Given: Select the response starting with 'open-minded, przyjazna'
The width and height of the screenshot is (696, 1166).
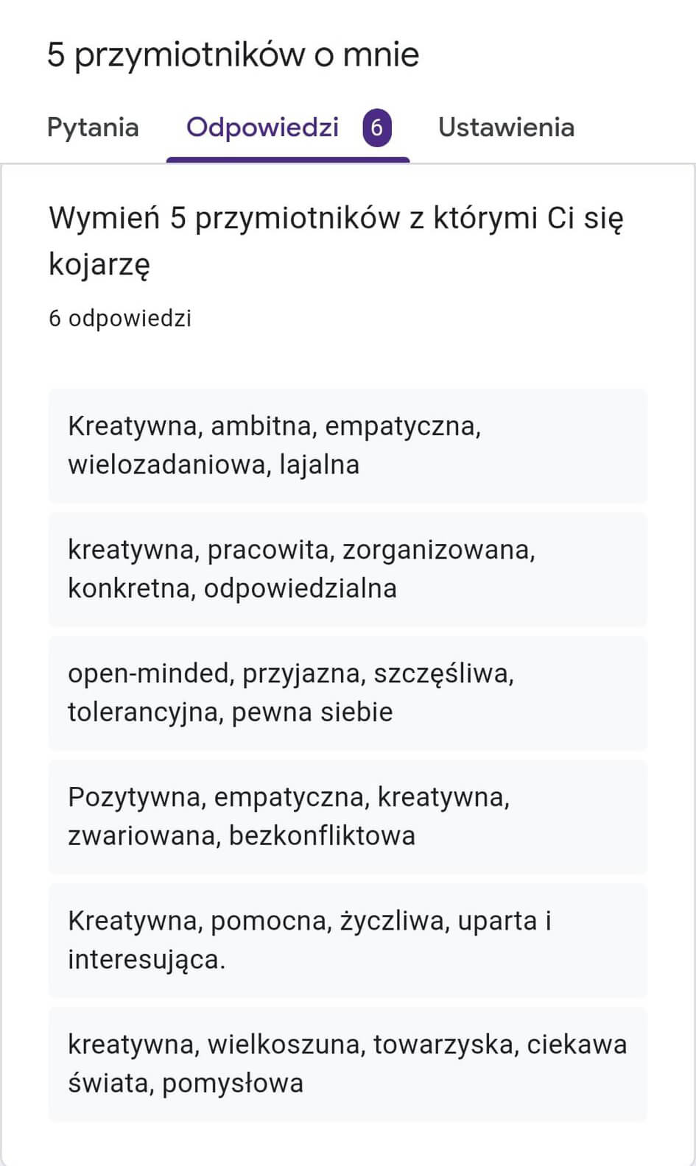Looking at the screenshot, I should point(348,693).
